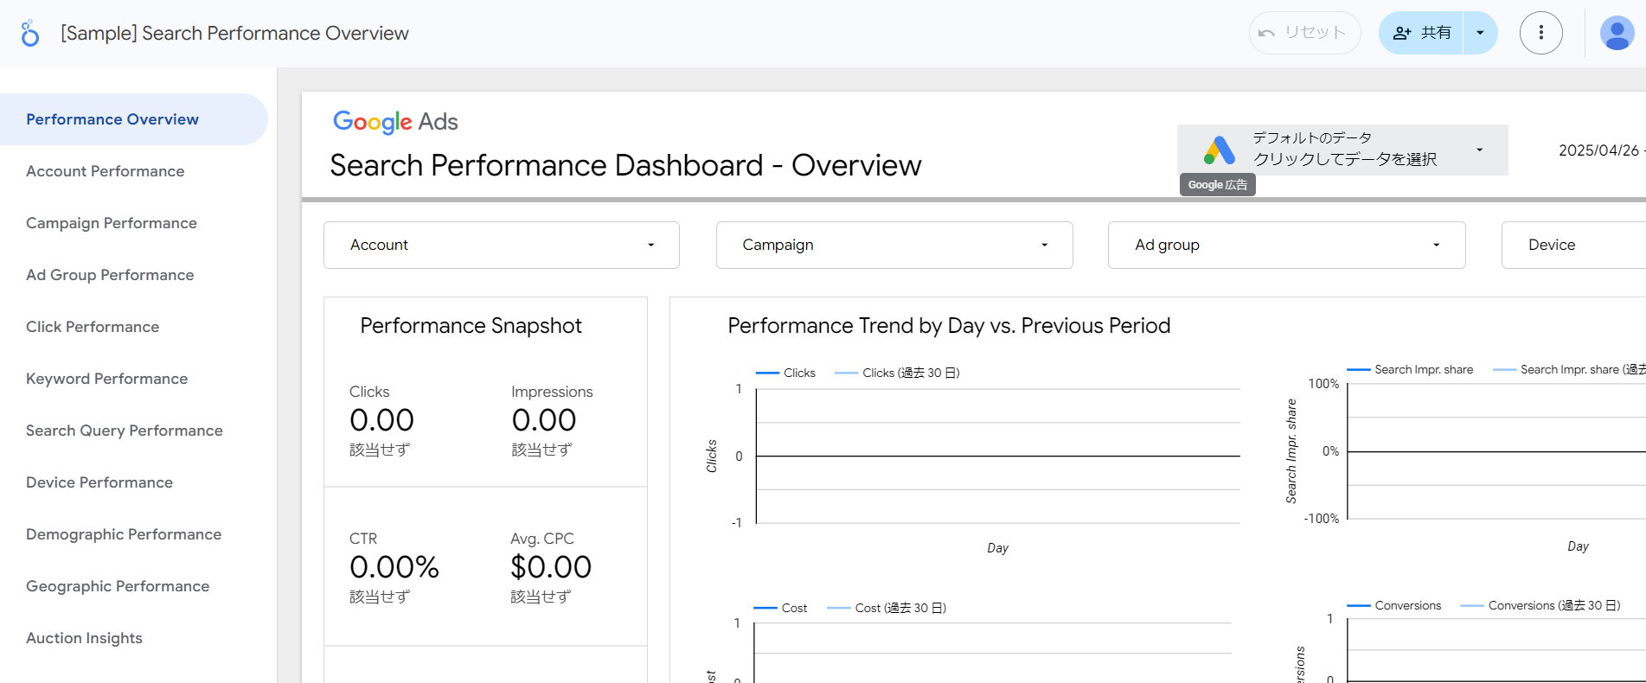Open the Campaign filter dropdown
Viewport: 1646px width, 683px height.
893,245
